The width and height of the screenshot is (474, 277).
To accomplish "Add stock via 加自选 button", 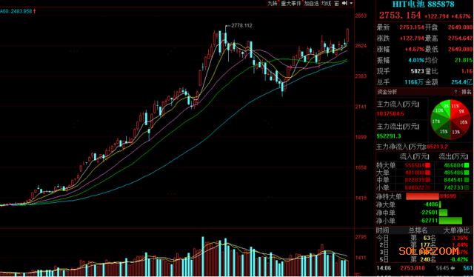I will coord(311,3).
